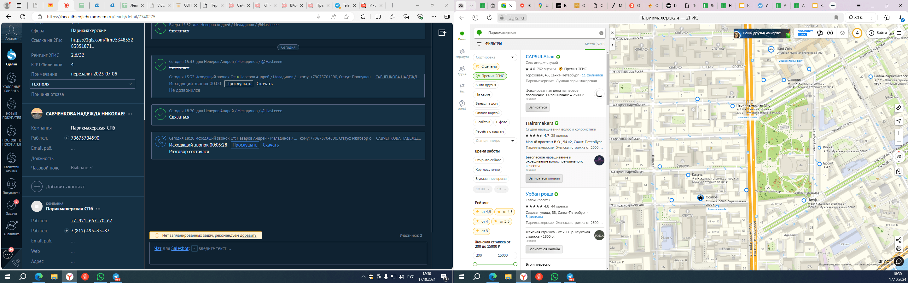Open Аналитика in the CRM sidebar

coord(11,228)
